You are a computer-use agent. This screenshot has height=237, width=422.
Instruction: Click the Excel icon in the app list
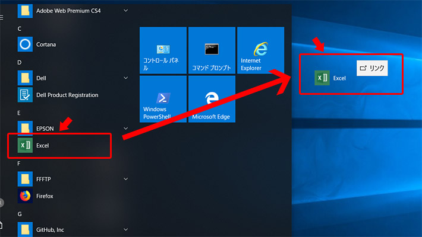(25, 145)
